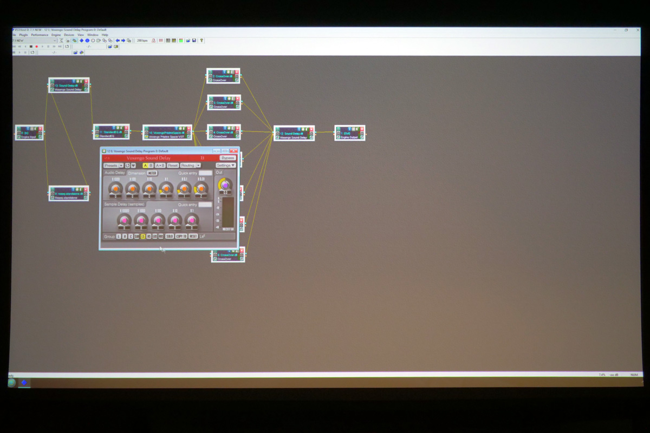Screen dimensions: 650x433
Task: Click the yellow help toolbar icon
Action: coord(201,41)
